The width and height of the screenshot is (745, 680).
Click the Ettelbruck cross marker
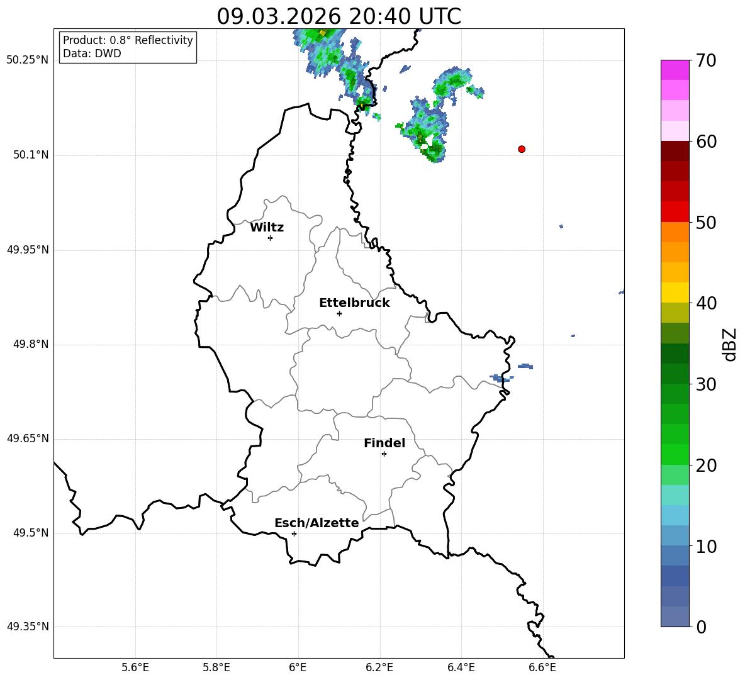(x=339, y=313)
